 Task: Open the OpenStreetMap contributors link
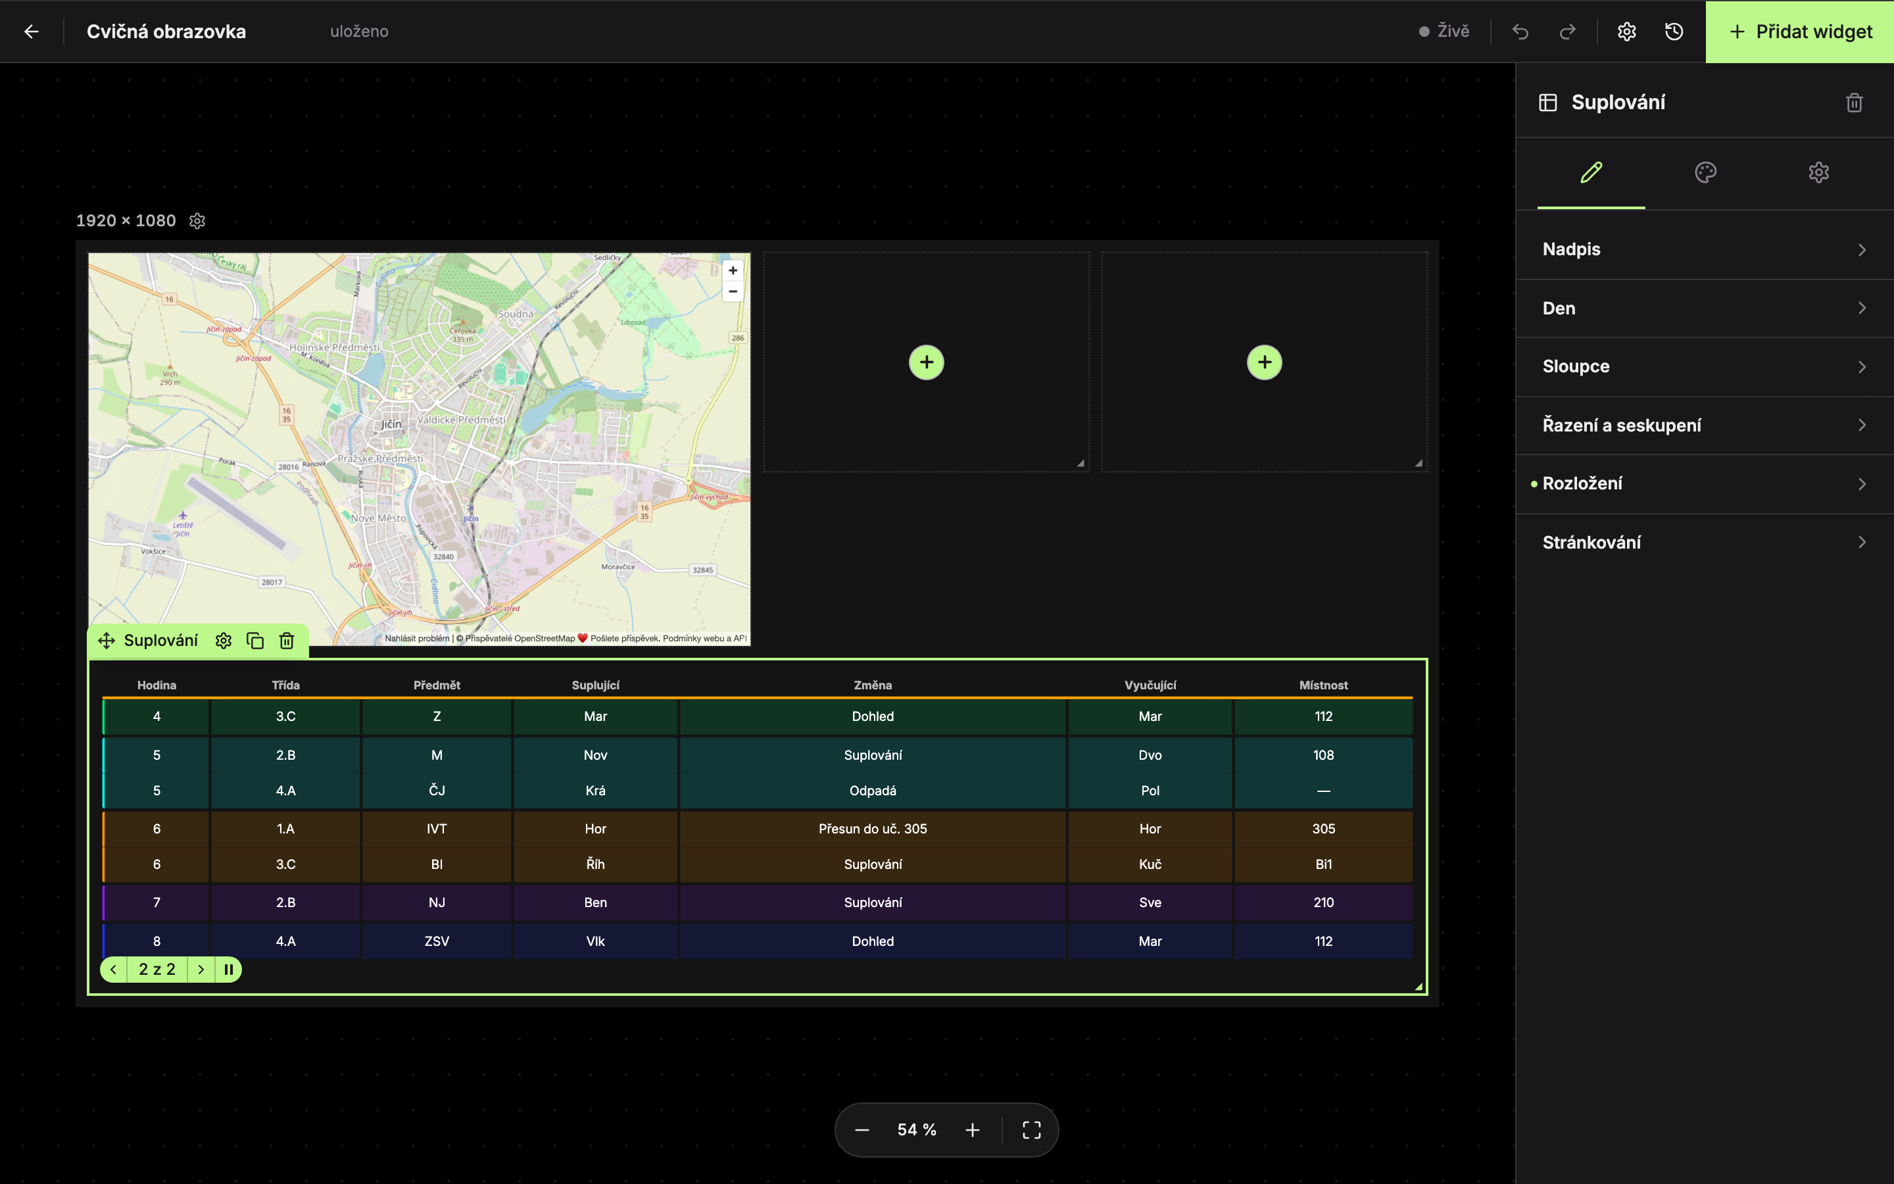pyautogui.click(x=520, y=638)
